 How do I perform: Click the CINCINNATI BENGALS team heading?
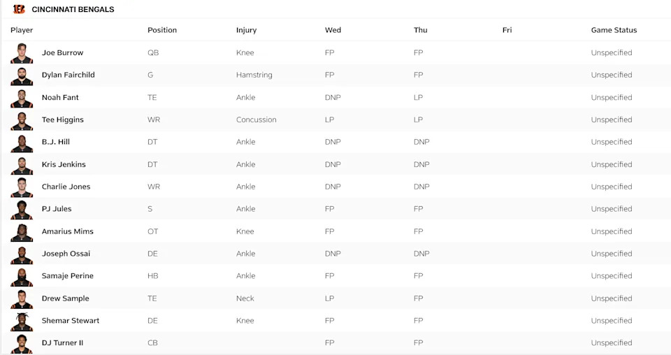73,10
